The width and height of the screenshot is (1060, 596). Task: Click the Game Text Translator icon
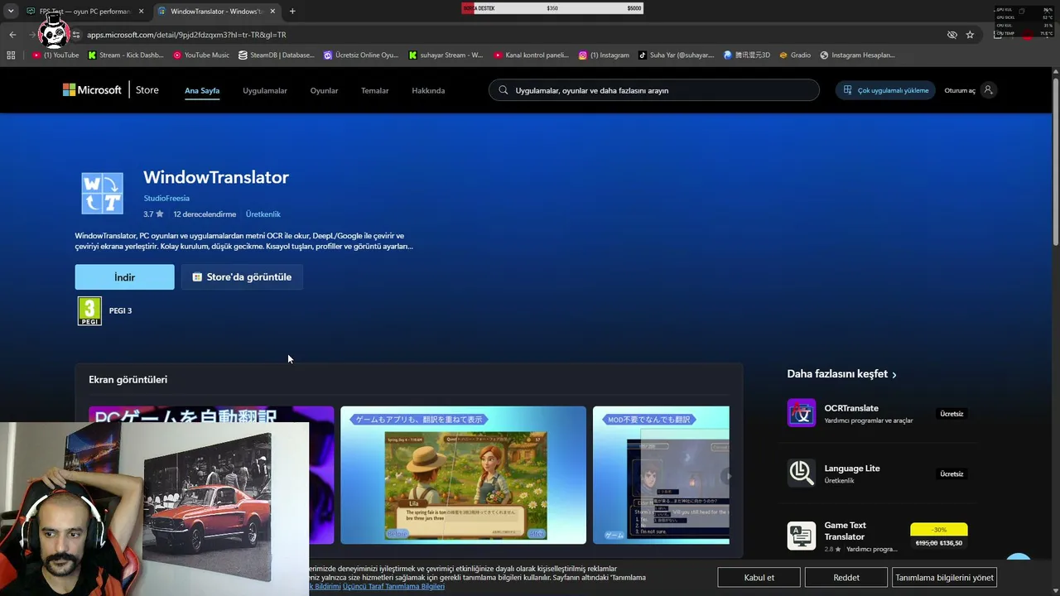tap(802, 536)
